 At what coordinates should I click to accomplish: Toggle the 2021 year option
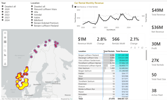[x=2, y=12]
